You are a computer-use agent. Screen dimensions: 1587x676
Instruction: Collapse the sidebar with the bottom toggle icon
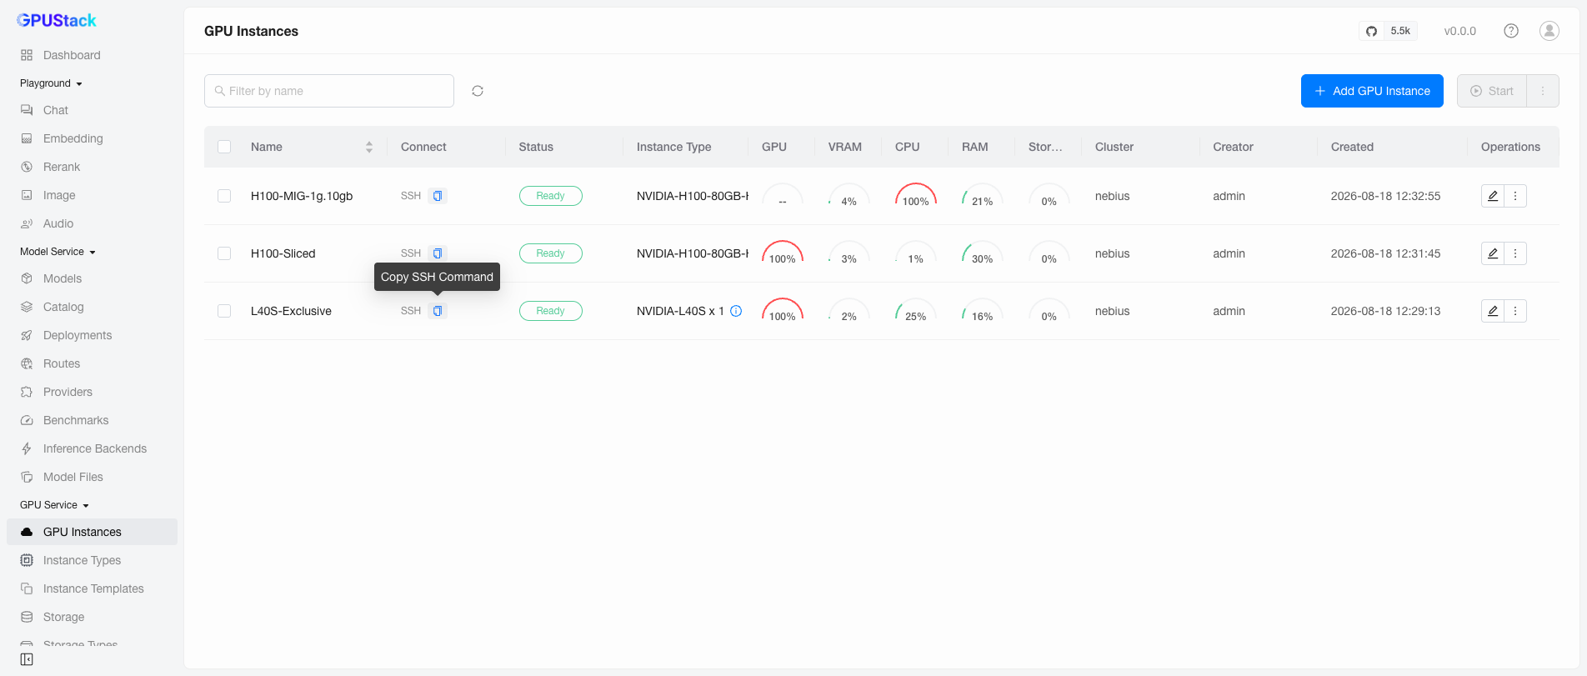click(27, 659)
